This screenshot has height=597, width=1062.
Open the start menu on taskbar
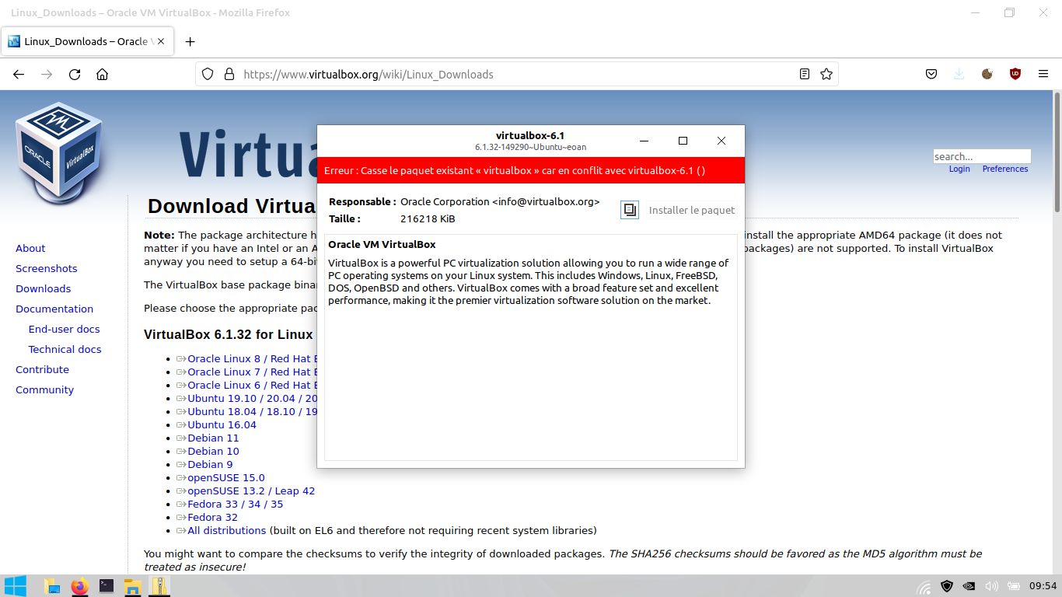point(16,586)
